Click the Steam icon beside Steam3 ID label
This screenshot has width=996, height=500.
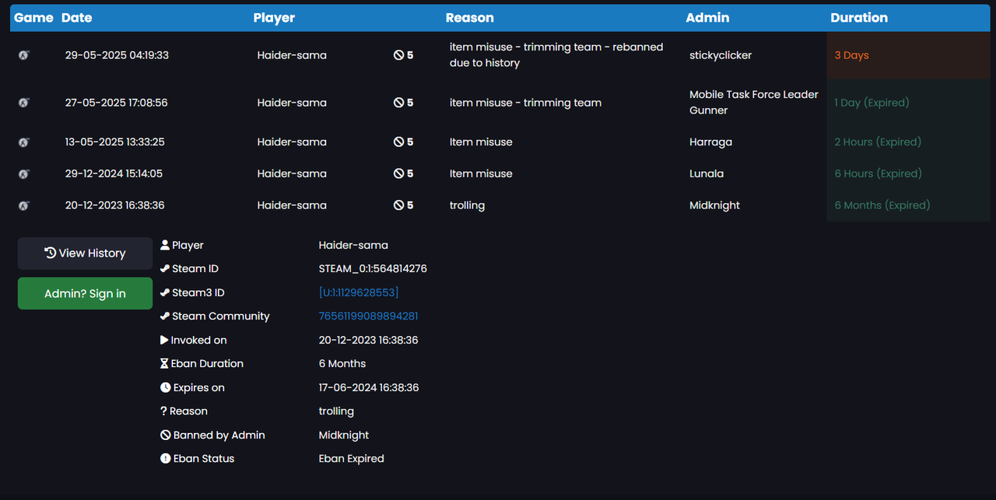coord(165,292)
